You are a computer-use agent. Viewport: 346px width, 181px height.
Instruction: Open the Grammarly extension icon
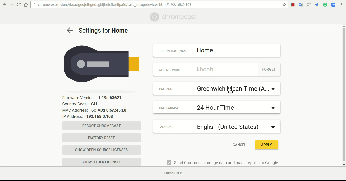[325, 5]
